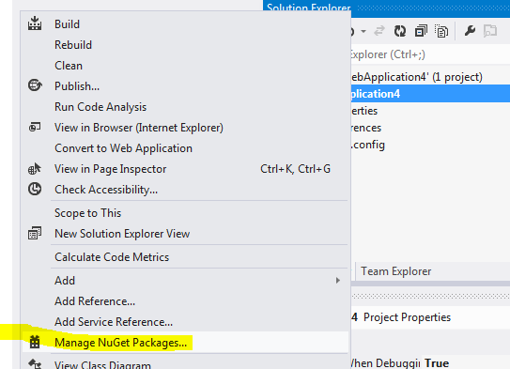Open the Add menu item
The width and height of the screenshot is (510, 369).
185,280
